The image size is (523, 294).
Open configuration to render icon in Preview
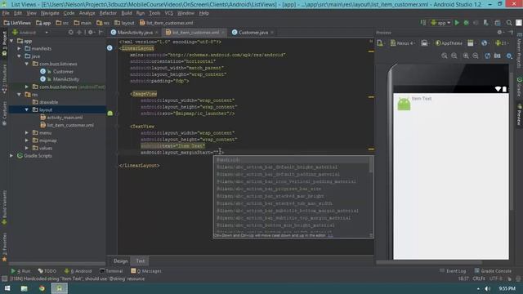tap(380, 43)
